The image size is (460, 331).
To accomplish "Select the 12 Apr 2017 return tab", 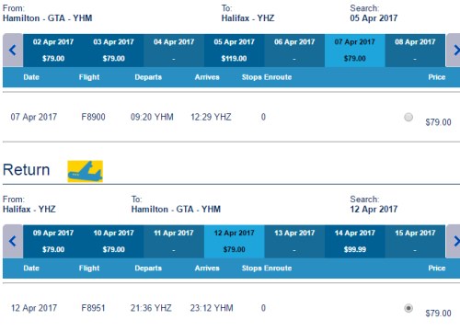I will click(x=235, y=241).
